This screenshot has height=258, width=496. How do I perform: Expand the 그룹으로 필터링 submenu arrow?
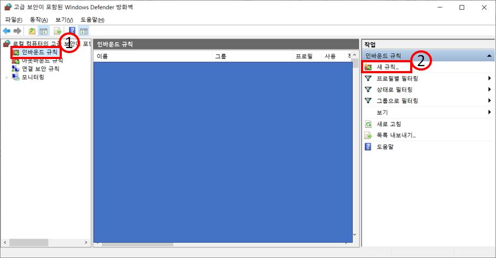[489, 101]
